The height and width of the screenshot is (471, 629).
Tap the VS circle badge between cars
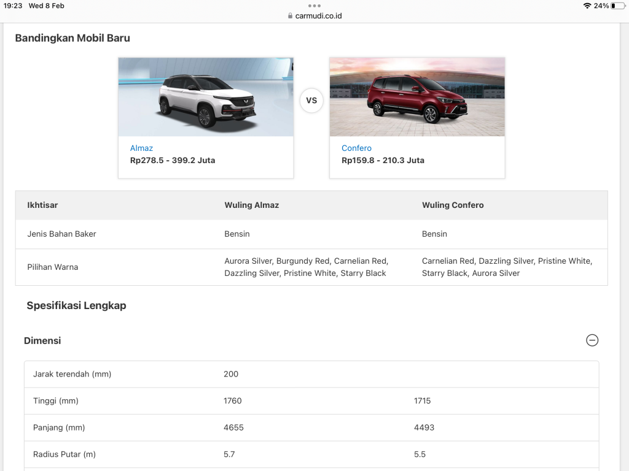(311, 100)
